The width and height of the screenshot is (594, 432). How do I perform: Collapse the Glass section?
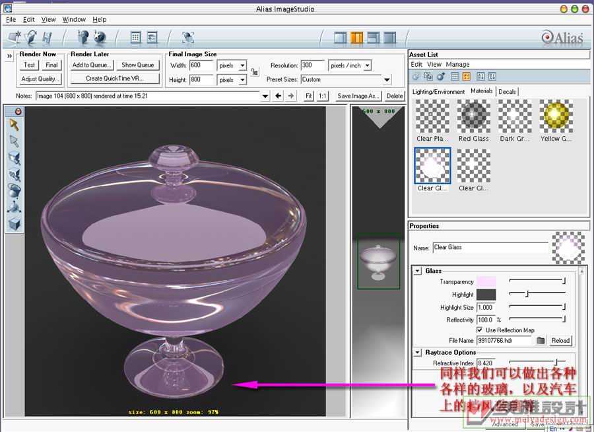[418, 271]
